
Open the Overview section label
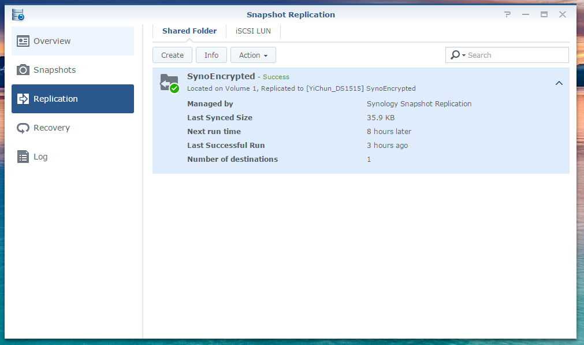[x=52, y=41]
